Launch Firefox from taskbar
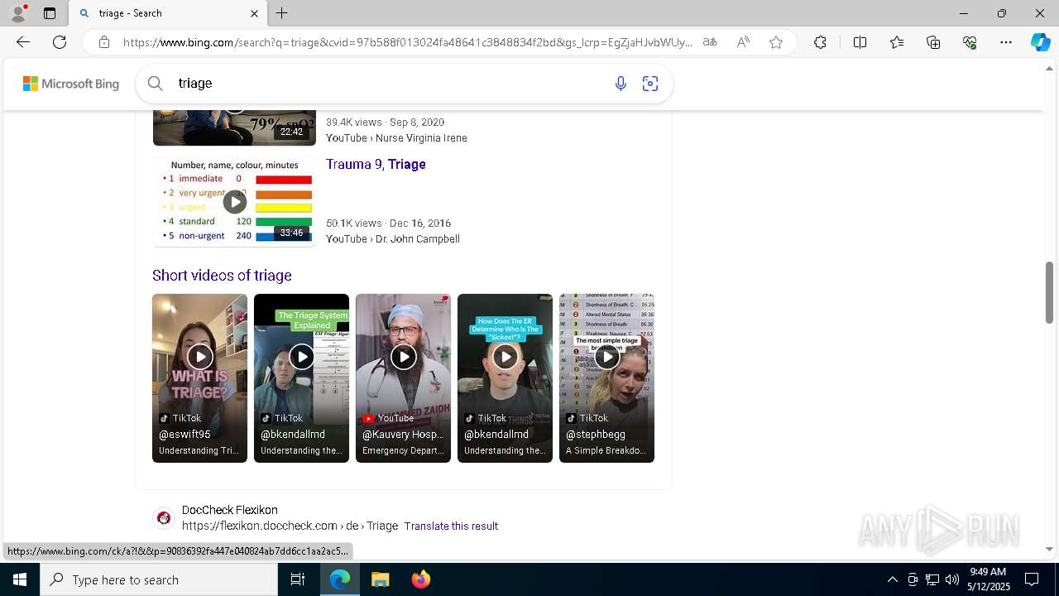Image resolution: width=1059 pixels, height=596 pixels. point(420,579)
